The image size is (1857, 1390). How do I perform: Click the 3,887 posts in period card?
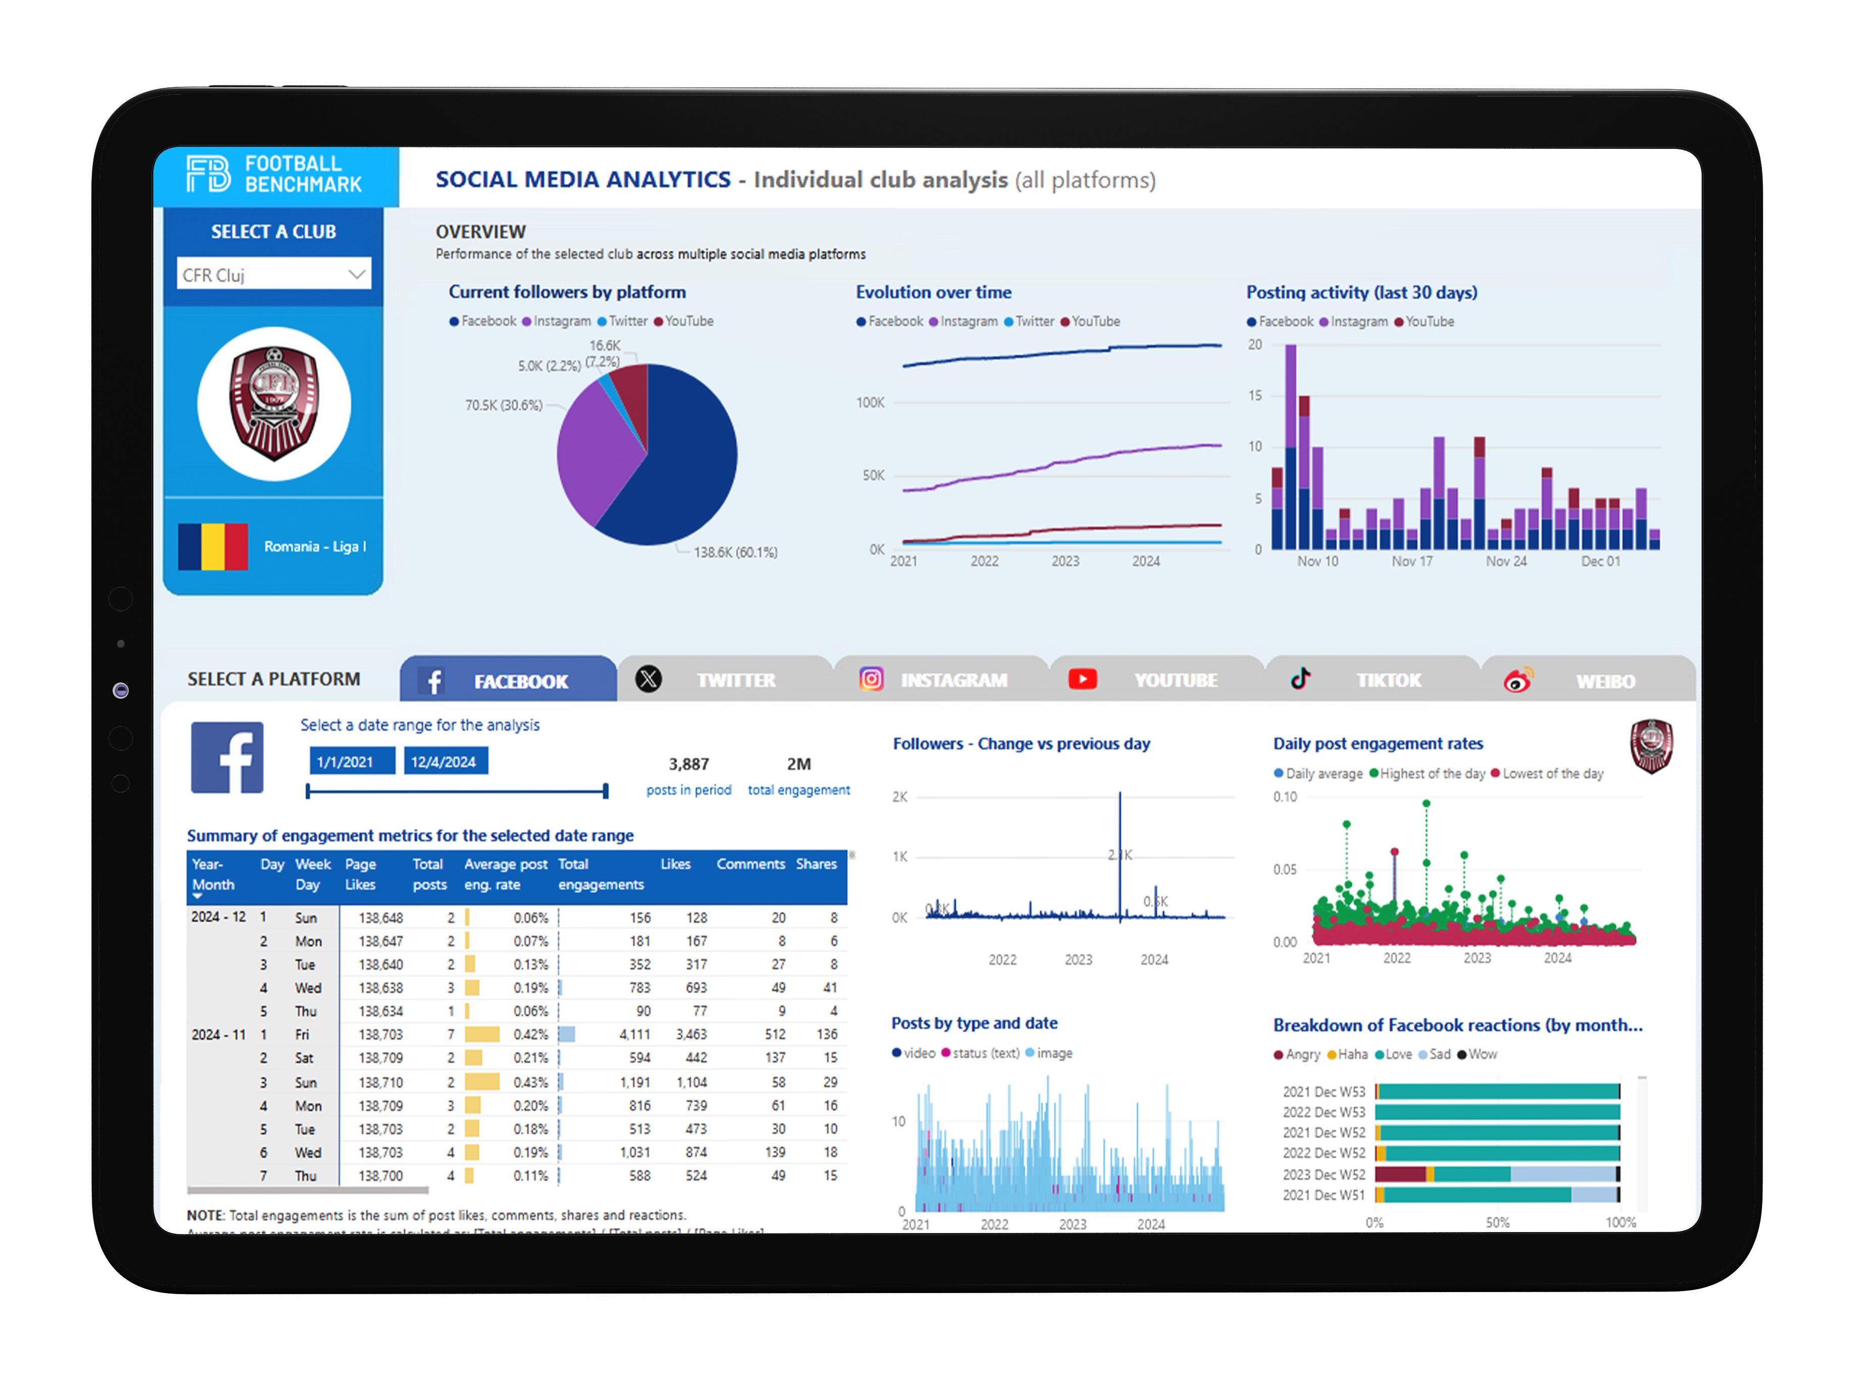pos(688,776)
